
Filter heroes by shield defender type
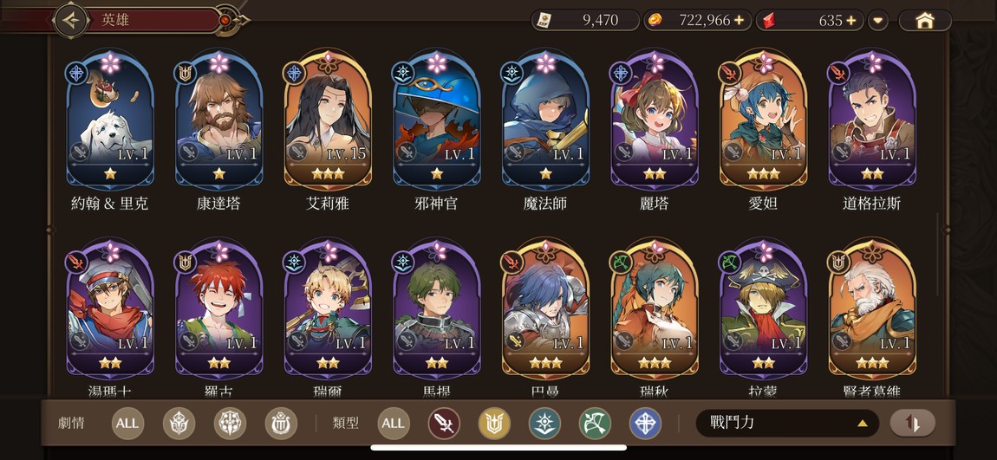pos(494,424)
